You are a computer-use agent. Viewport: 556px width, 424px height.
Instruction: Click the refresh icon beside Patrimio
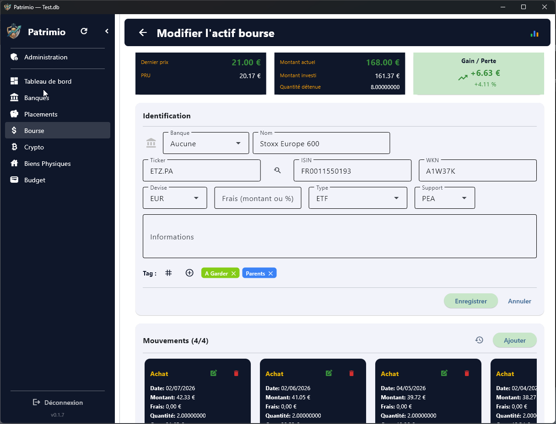point(84,32)
